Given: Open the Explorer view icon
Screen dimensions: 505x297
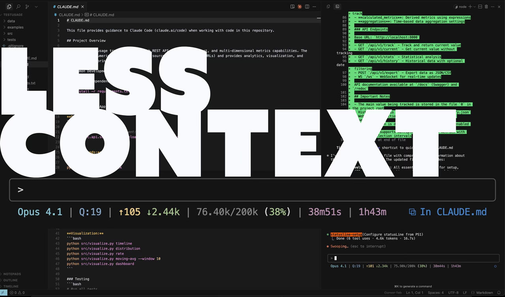Looking at the screenshot, I should click(9, 7).
